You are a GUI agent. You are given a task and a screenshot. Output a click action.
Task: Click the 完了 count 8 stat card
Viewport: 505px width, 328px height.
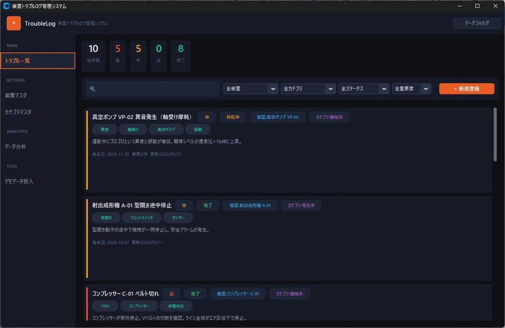pos(181,56)
